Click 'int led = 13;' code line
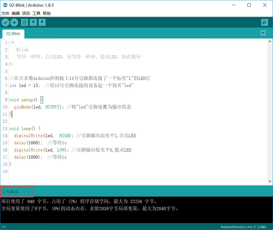 coord(24,86)
